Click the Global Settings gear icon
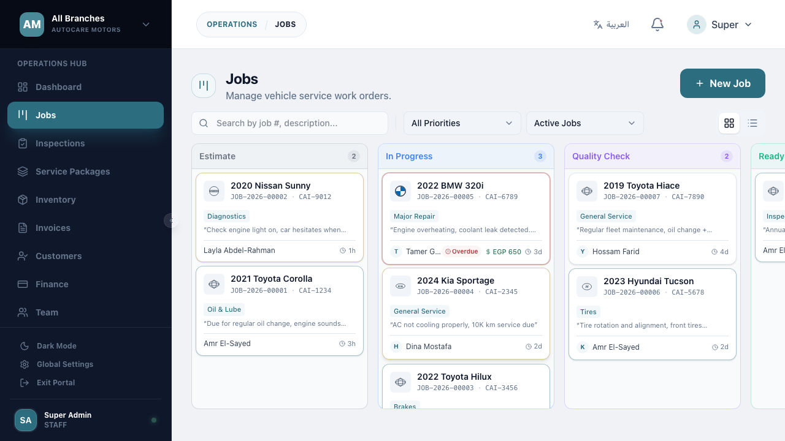This screenshot has height=441, width=785. tap(25, 364)
